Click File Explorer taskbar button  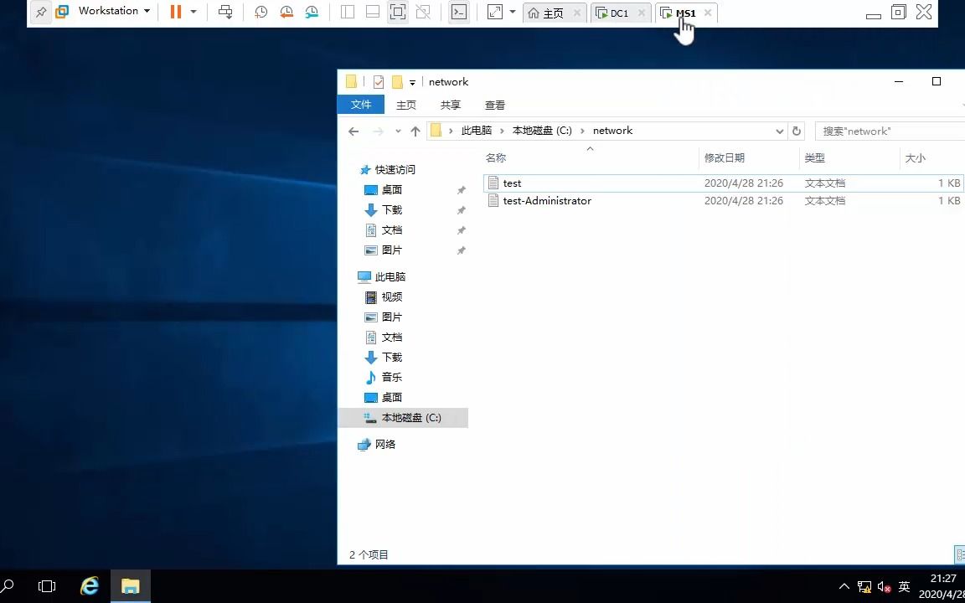point(131,585)
